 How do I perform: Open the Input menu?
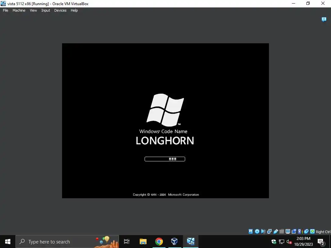click(46, 10)
